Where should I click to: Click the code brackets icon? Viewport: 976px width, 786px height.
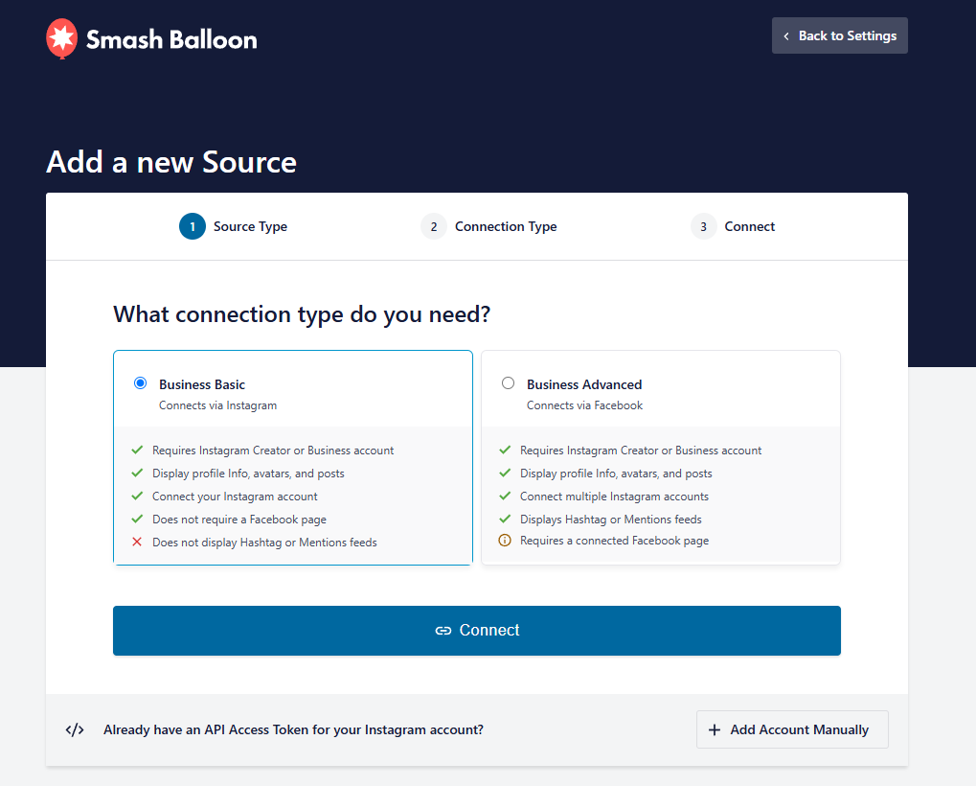(x=75, y=729)
